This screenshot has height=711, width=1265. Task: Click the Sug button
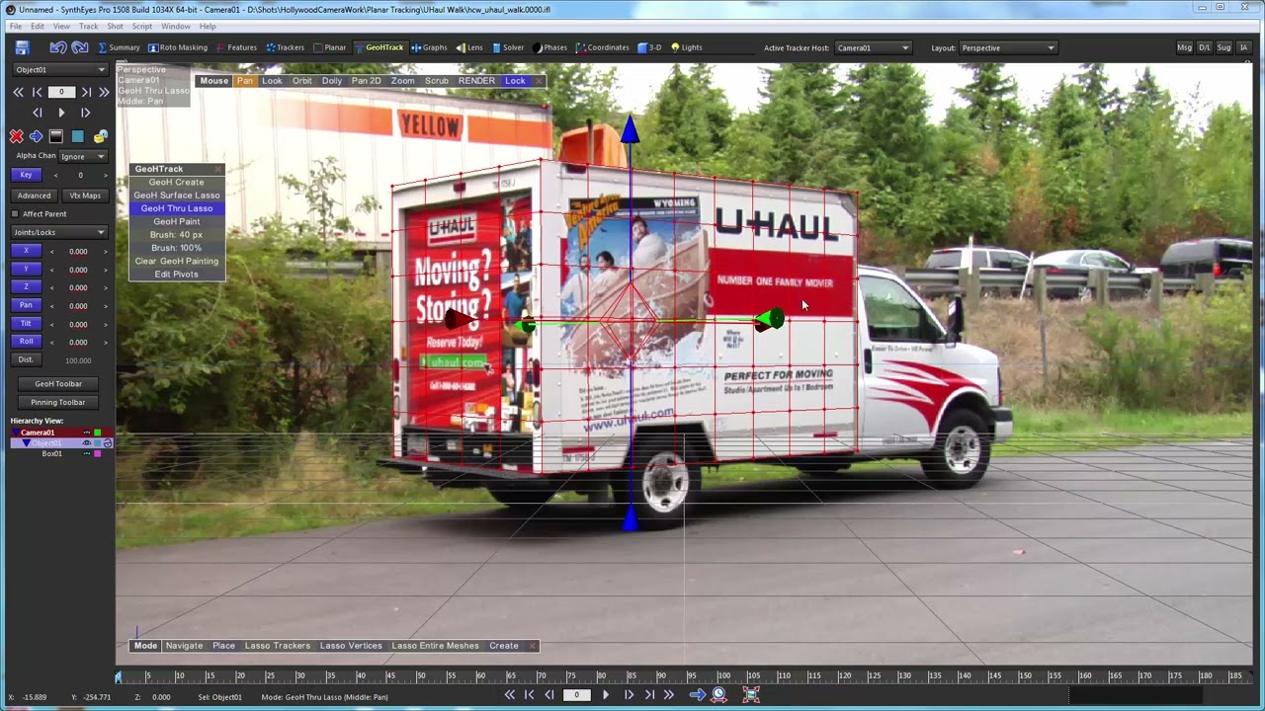[1223, 47]
